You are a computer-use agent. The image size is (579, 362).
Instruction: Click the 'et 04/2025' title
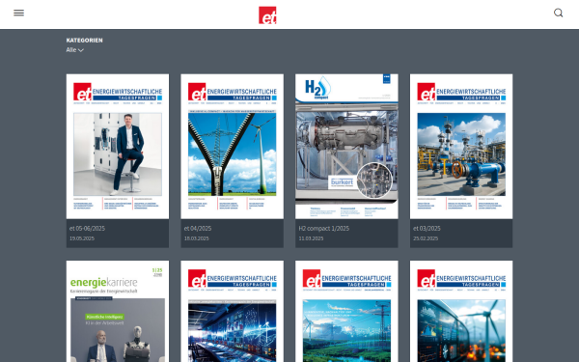pos(198,228)
